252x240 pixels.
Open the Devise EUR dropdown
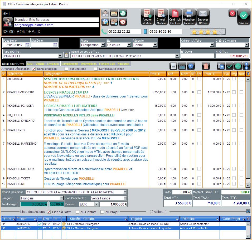96,204
